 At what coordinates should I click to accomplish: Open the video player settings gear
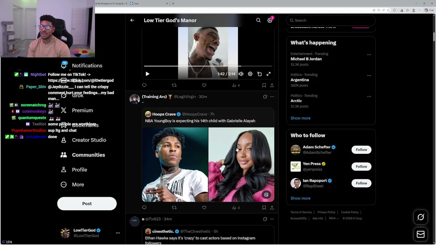(x=250, y=74)
